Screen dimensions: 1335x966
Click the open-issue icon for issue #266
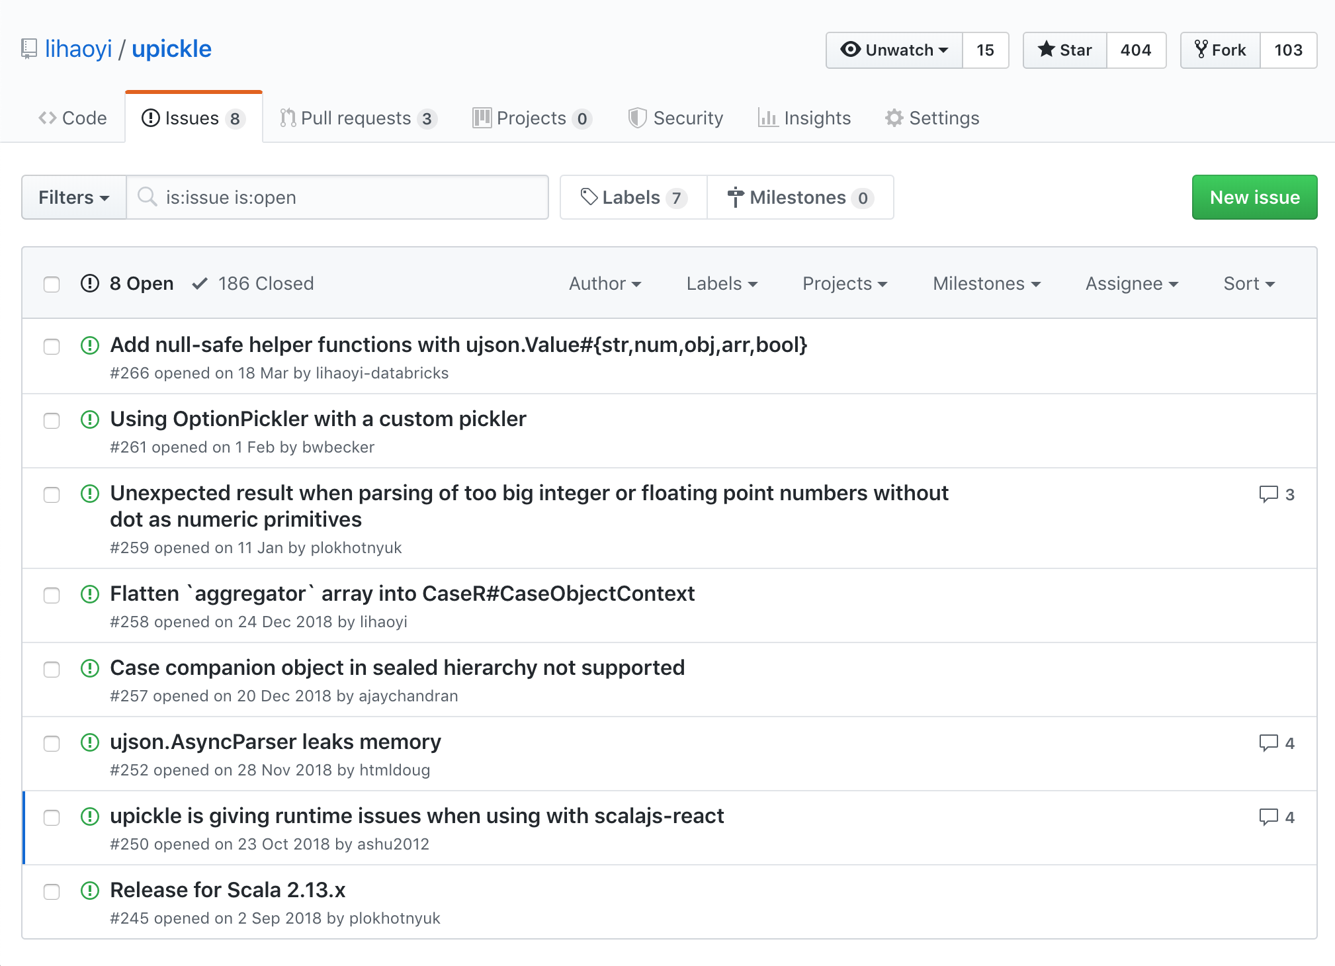click(90, 345)
